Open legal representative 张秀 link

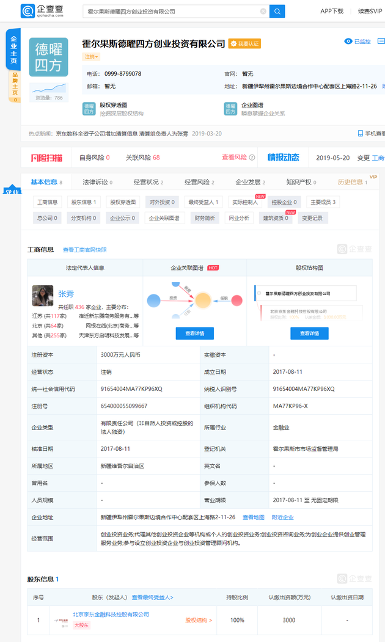coord(66,294)
